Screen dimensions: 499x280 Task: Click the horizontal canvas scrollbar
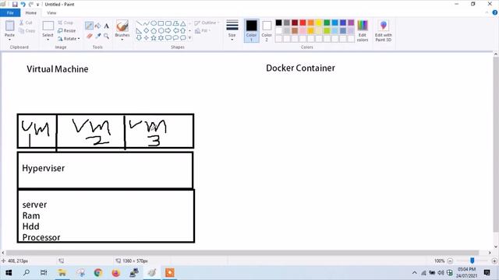click(x=242, y=253)
